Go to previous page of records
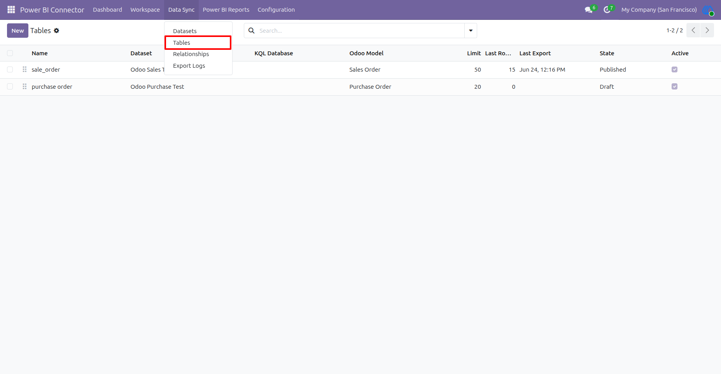 click(x=693, y=30)
